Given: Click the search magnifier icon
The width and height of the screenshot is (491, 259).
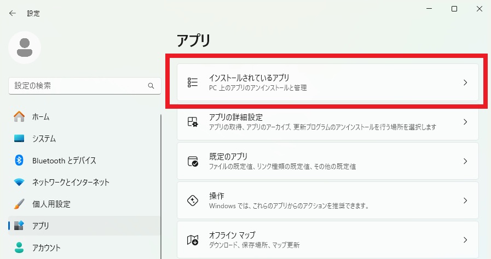Looking at the screenshot, I should [x=151, y=86].
